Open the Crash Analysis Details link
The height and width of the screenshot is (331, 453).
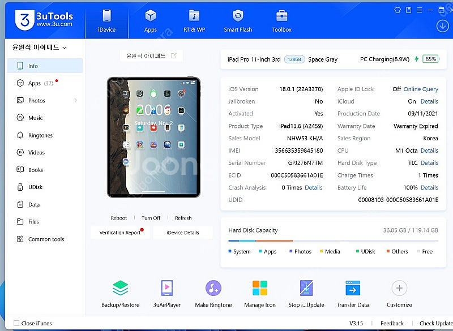point(314,188)
